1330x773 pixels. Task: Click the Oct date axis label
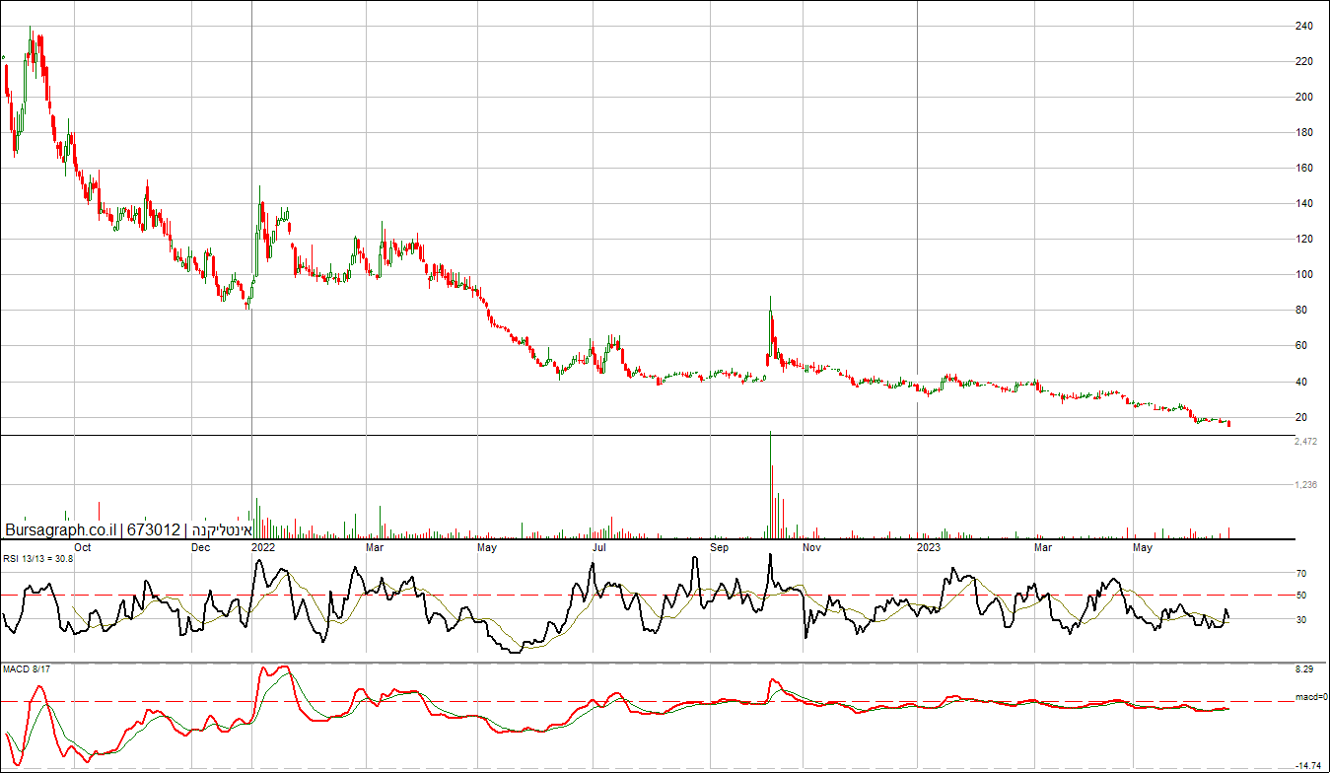click(x=83, y=546)
